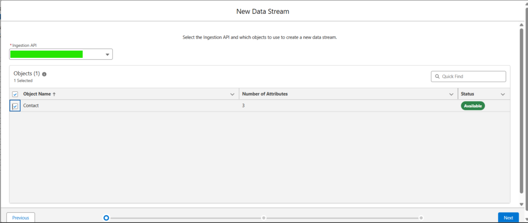Click the first progress step indicator
The width and height of the screenshot is (528, 223).
click(x=106, y=218)
